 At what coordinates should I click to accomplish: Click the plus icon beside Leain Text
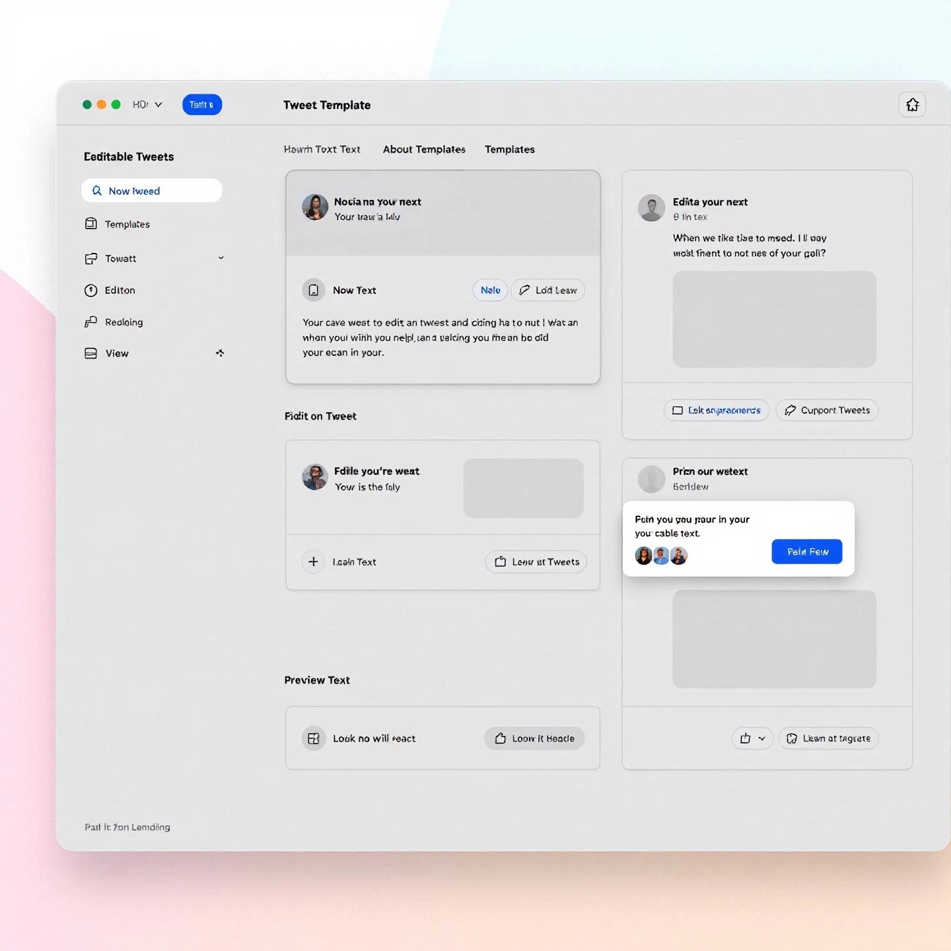coord(313,561)
